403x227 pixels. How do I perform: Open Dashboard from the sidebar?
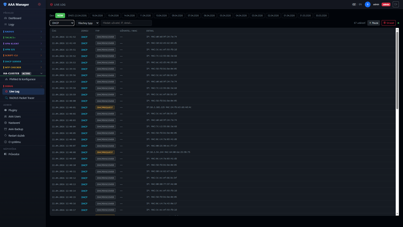click(15, 18)
